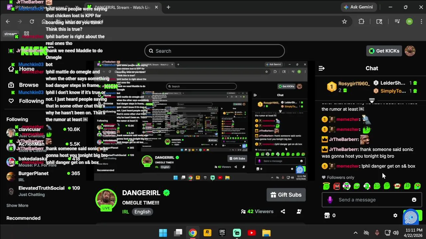
Task: Open DANGERIRL channel avatar
Action: [106, 200]
